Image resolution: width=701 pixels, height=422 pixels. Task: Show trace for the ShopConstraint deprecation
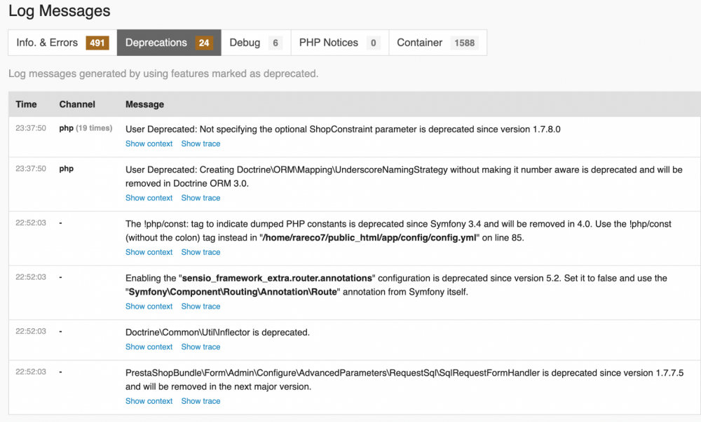pos(200,143)
